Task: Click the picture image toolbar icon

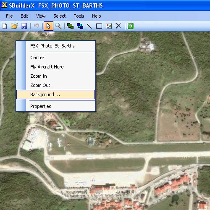Action: coord(109,26)
